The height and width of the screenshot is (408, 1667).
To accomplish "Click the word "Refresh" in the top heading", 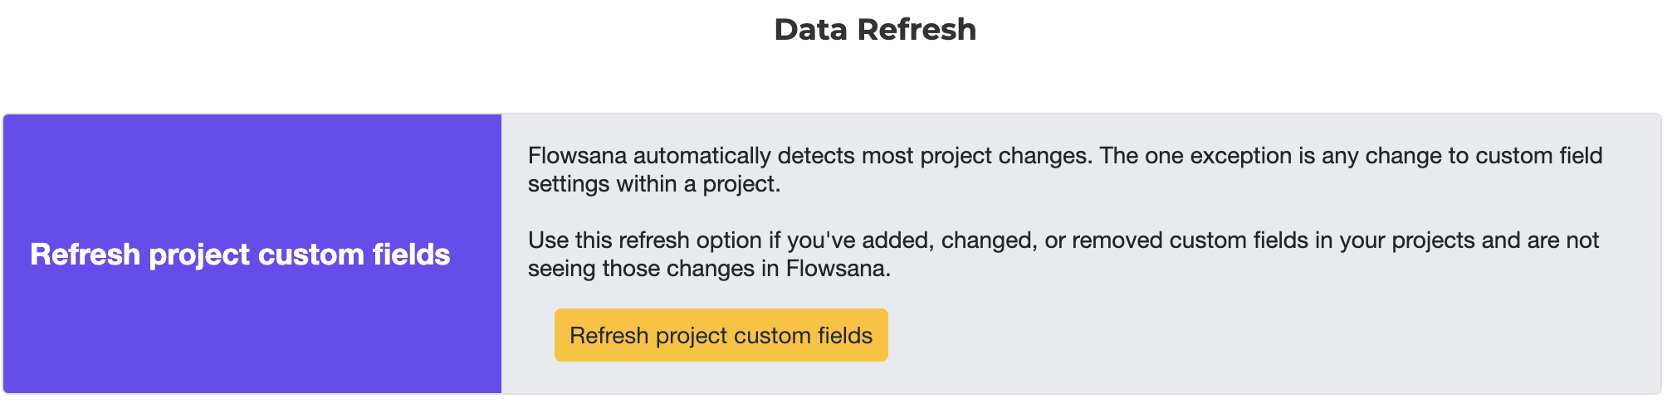I will [x=917, y=30].
